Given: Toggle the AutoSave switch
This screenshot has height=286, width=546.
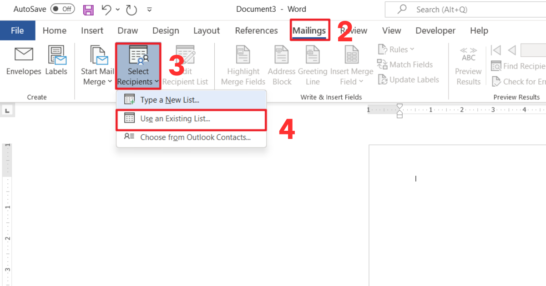Looking at the screenshot, I should pos(62,9).
